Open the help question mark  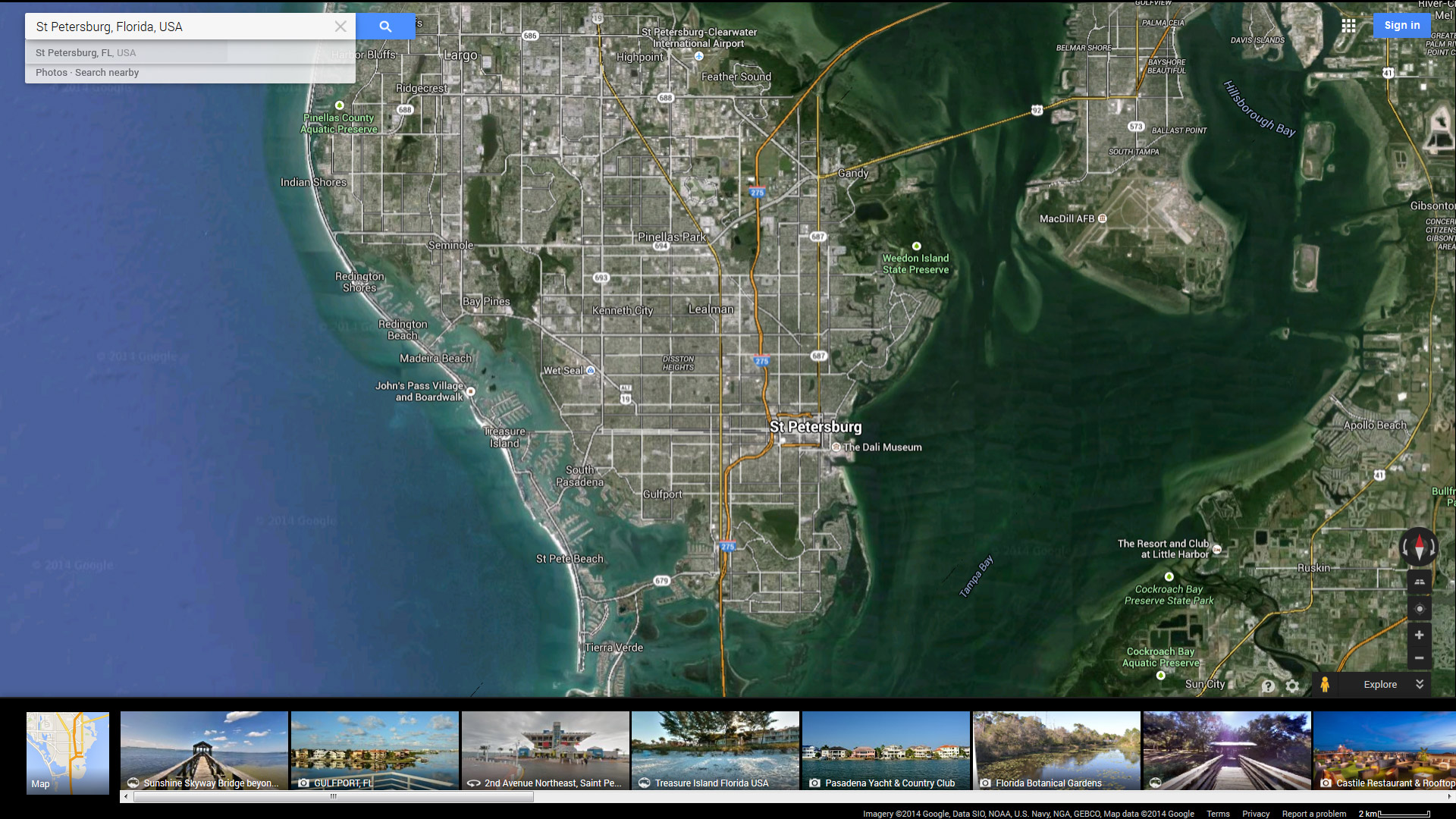[x=1268, y=686]
